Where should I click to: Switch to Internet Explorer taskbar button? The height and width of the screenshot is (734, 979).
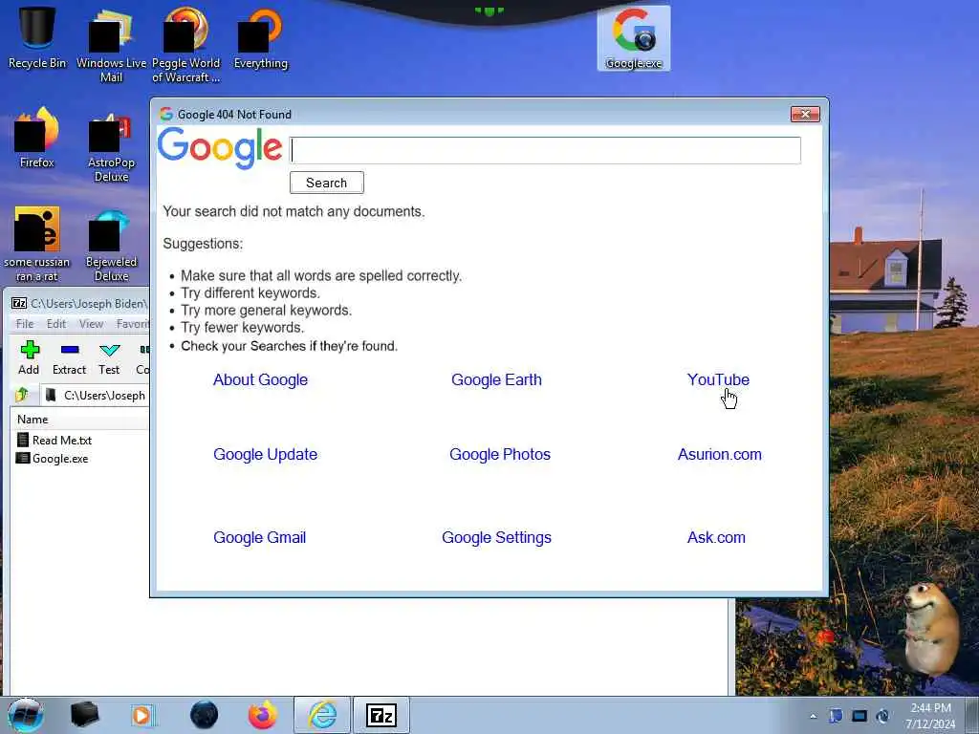click(x=323, y=715)
